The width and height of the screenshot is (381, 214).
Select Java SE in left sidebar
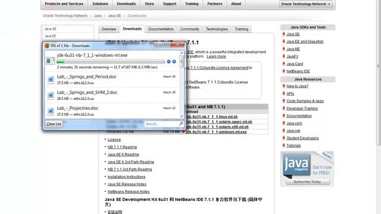click(50, 29)
